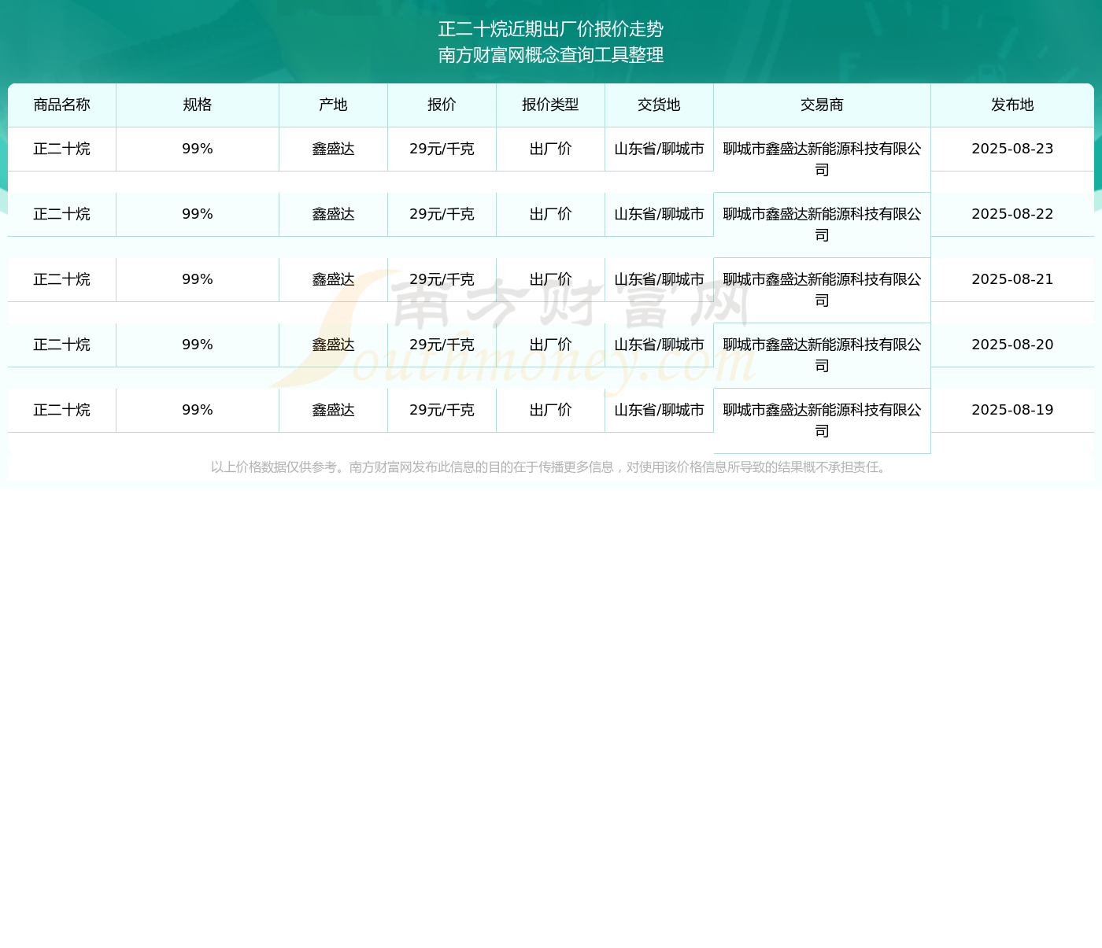This screenshot has width=1102, height=948.
Task: Click the 交货地 column header
Action: pos(659,105)
